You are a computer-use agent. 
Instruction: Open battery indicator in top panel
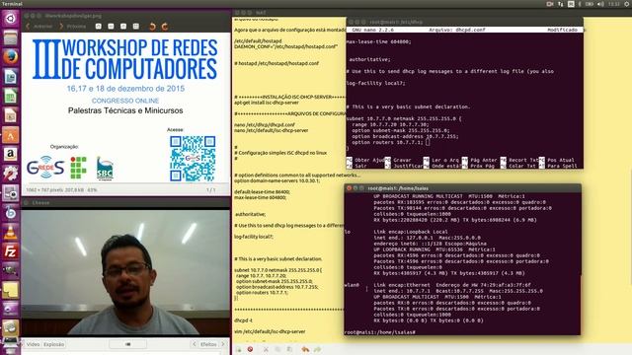[590, 4]
